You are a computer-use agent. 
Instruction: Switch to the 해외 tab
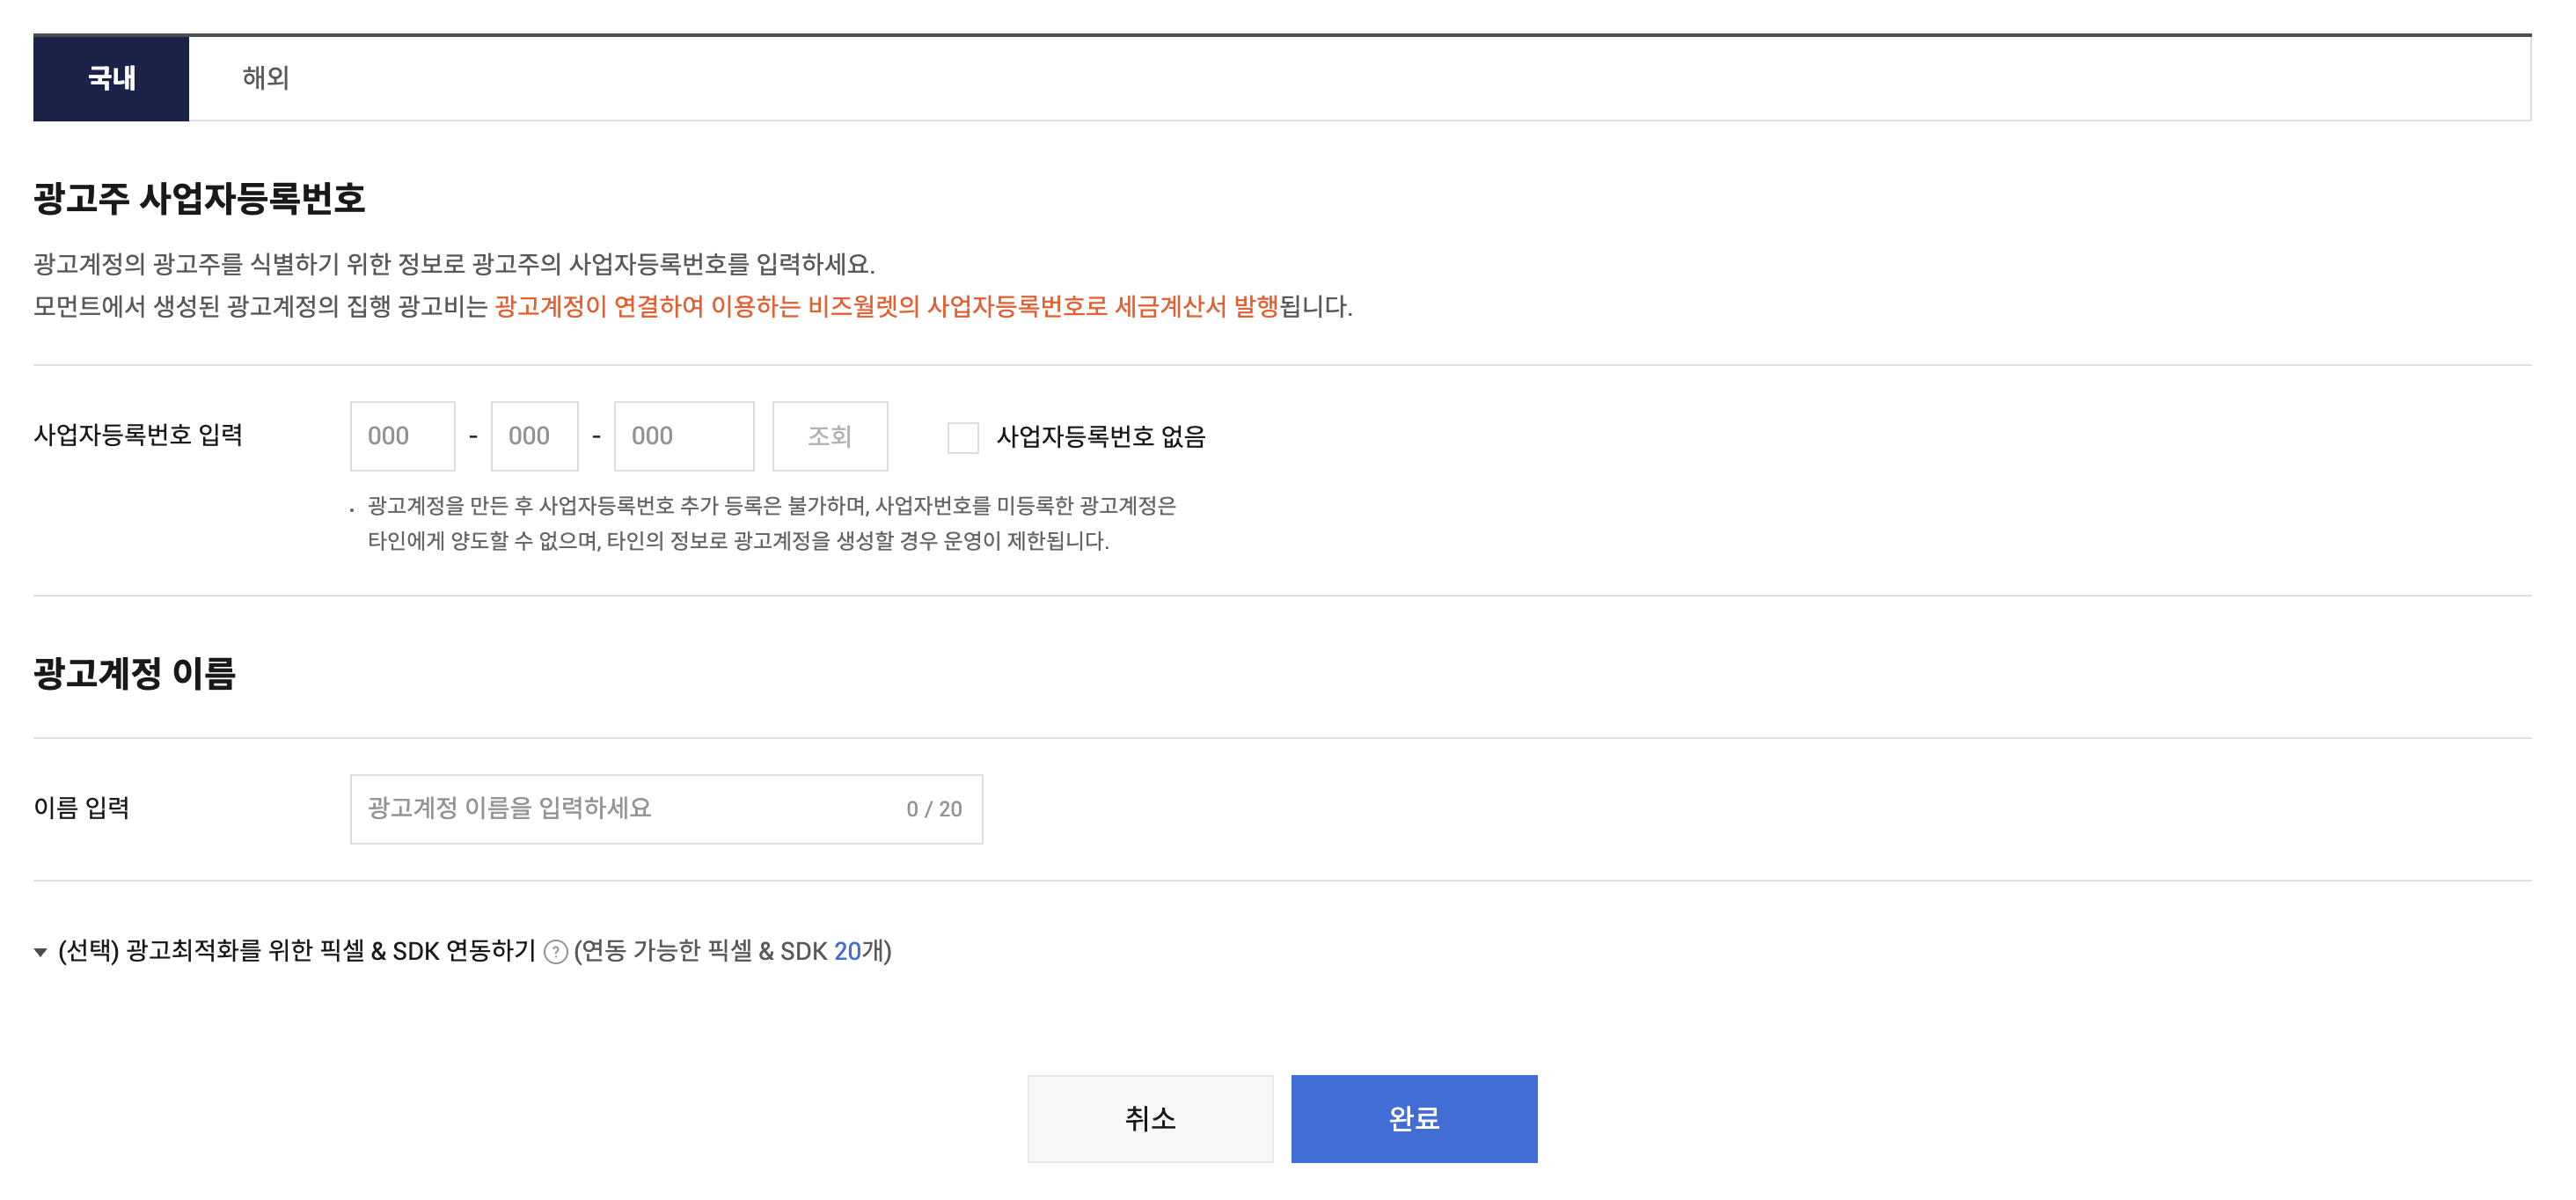click(x=265, y=78)
